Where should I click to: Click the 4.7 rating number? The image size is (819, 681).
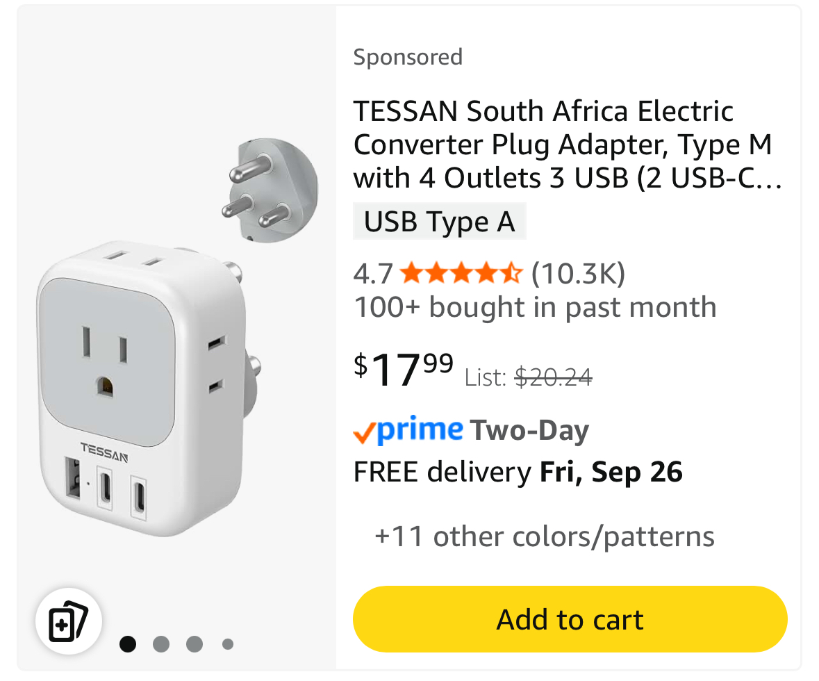(x=373, y=274)
